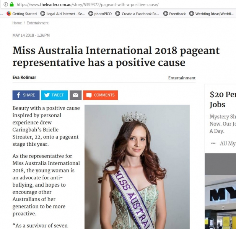Go to the Home breadcrumb
The width and height of the screenshot is (236, 229).
pos(17,23)
